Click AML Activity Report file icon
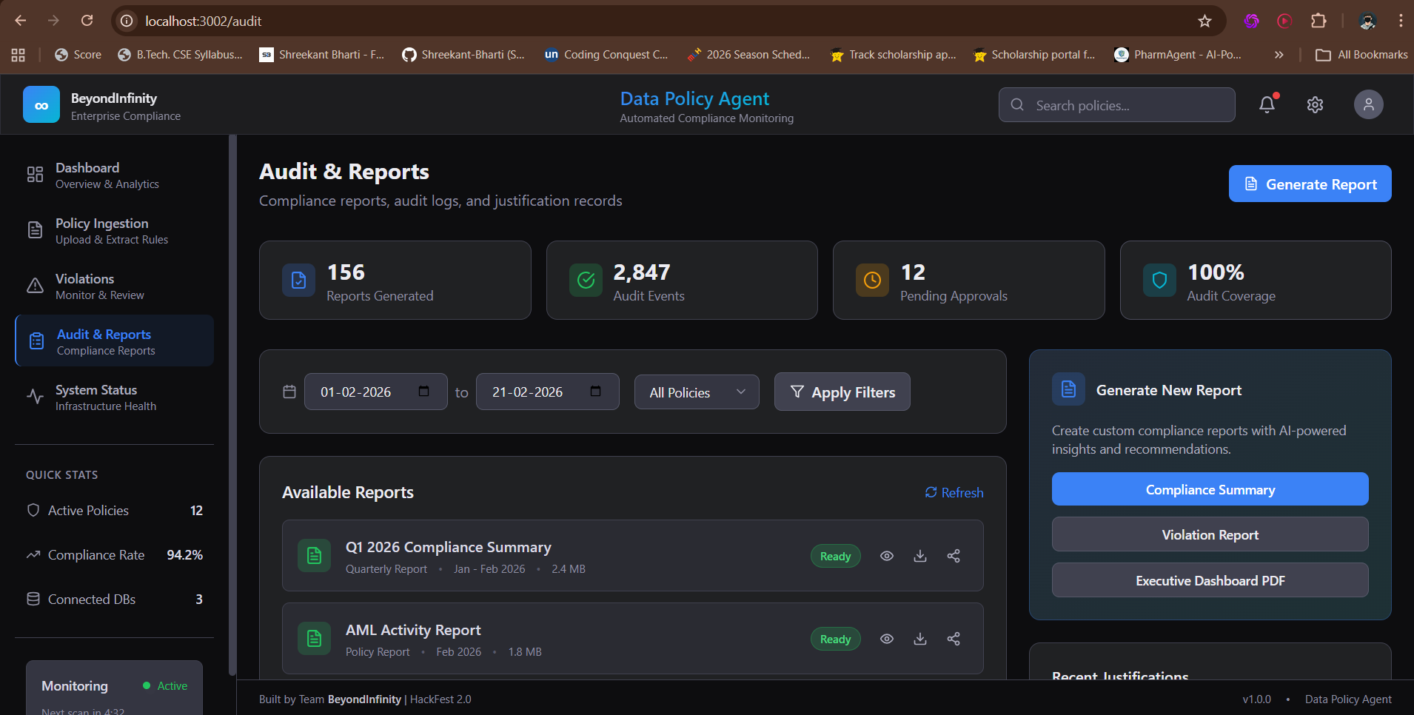Image resolution: width=1414 pixels, height=715 pixels. coord(314,639)
